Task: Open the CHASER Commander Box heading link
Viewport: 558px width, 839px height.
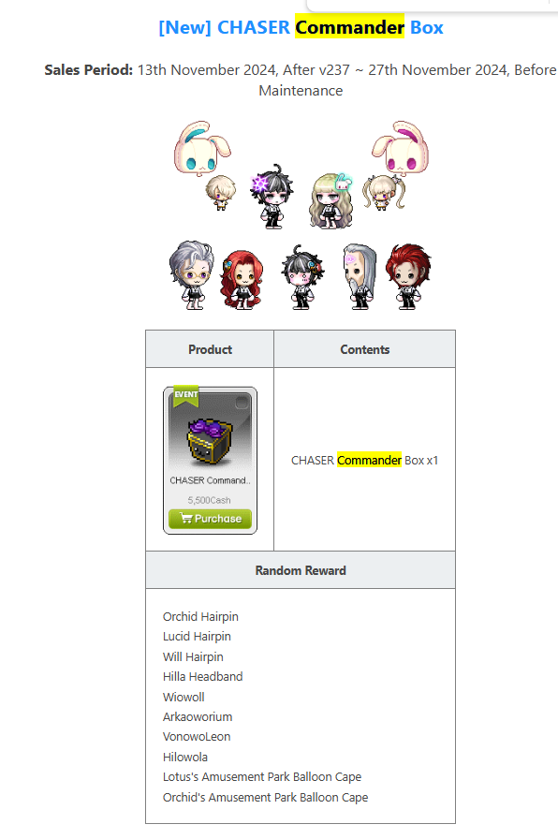Action: point(301,27)
